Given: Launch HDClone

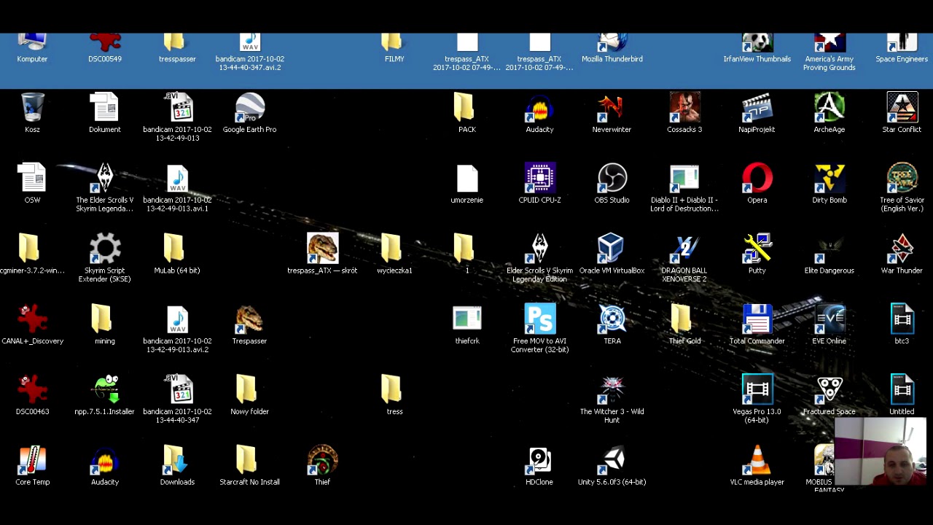Looking at the screenshot, I should 539,466.
